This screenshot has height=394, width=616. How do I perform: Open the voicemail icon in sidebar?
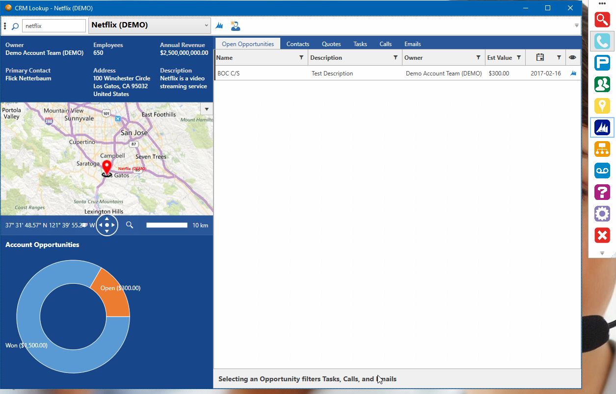(602, 171)
